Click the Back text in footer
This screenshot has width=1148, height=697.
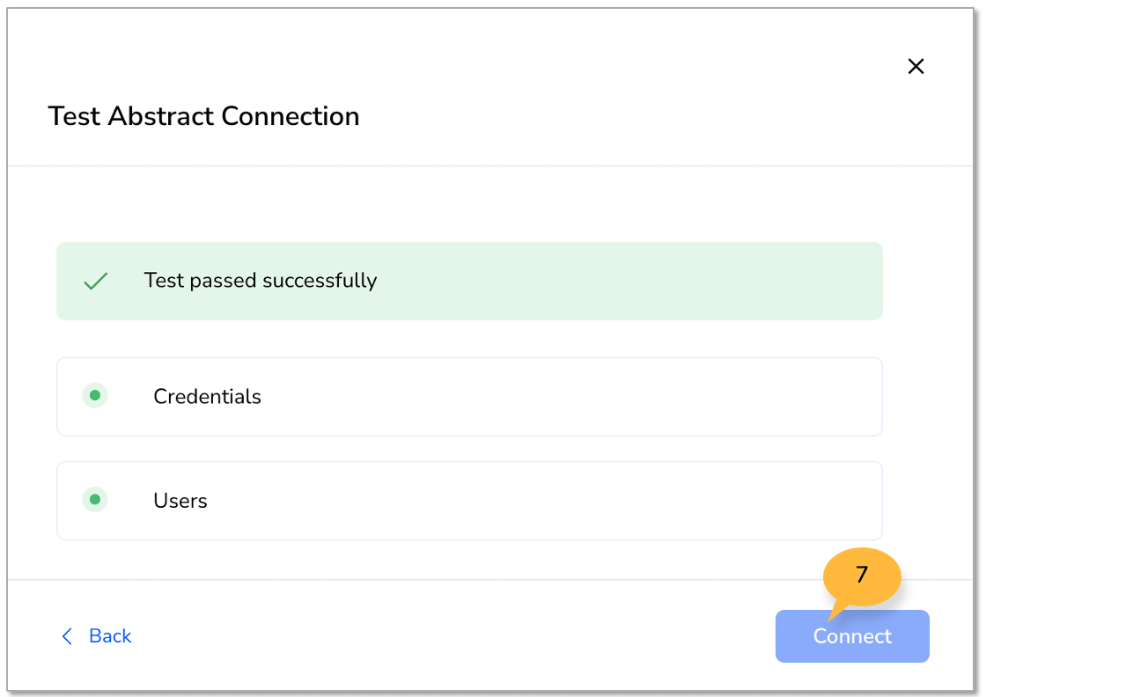[x=110, y=636]
